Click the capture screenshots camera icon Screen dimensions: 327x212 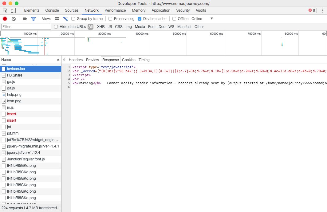[x=25, y=19]
